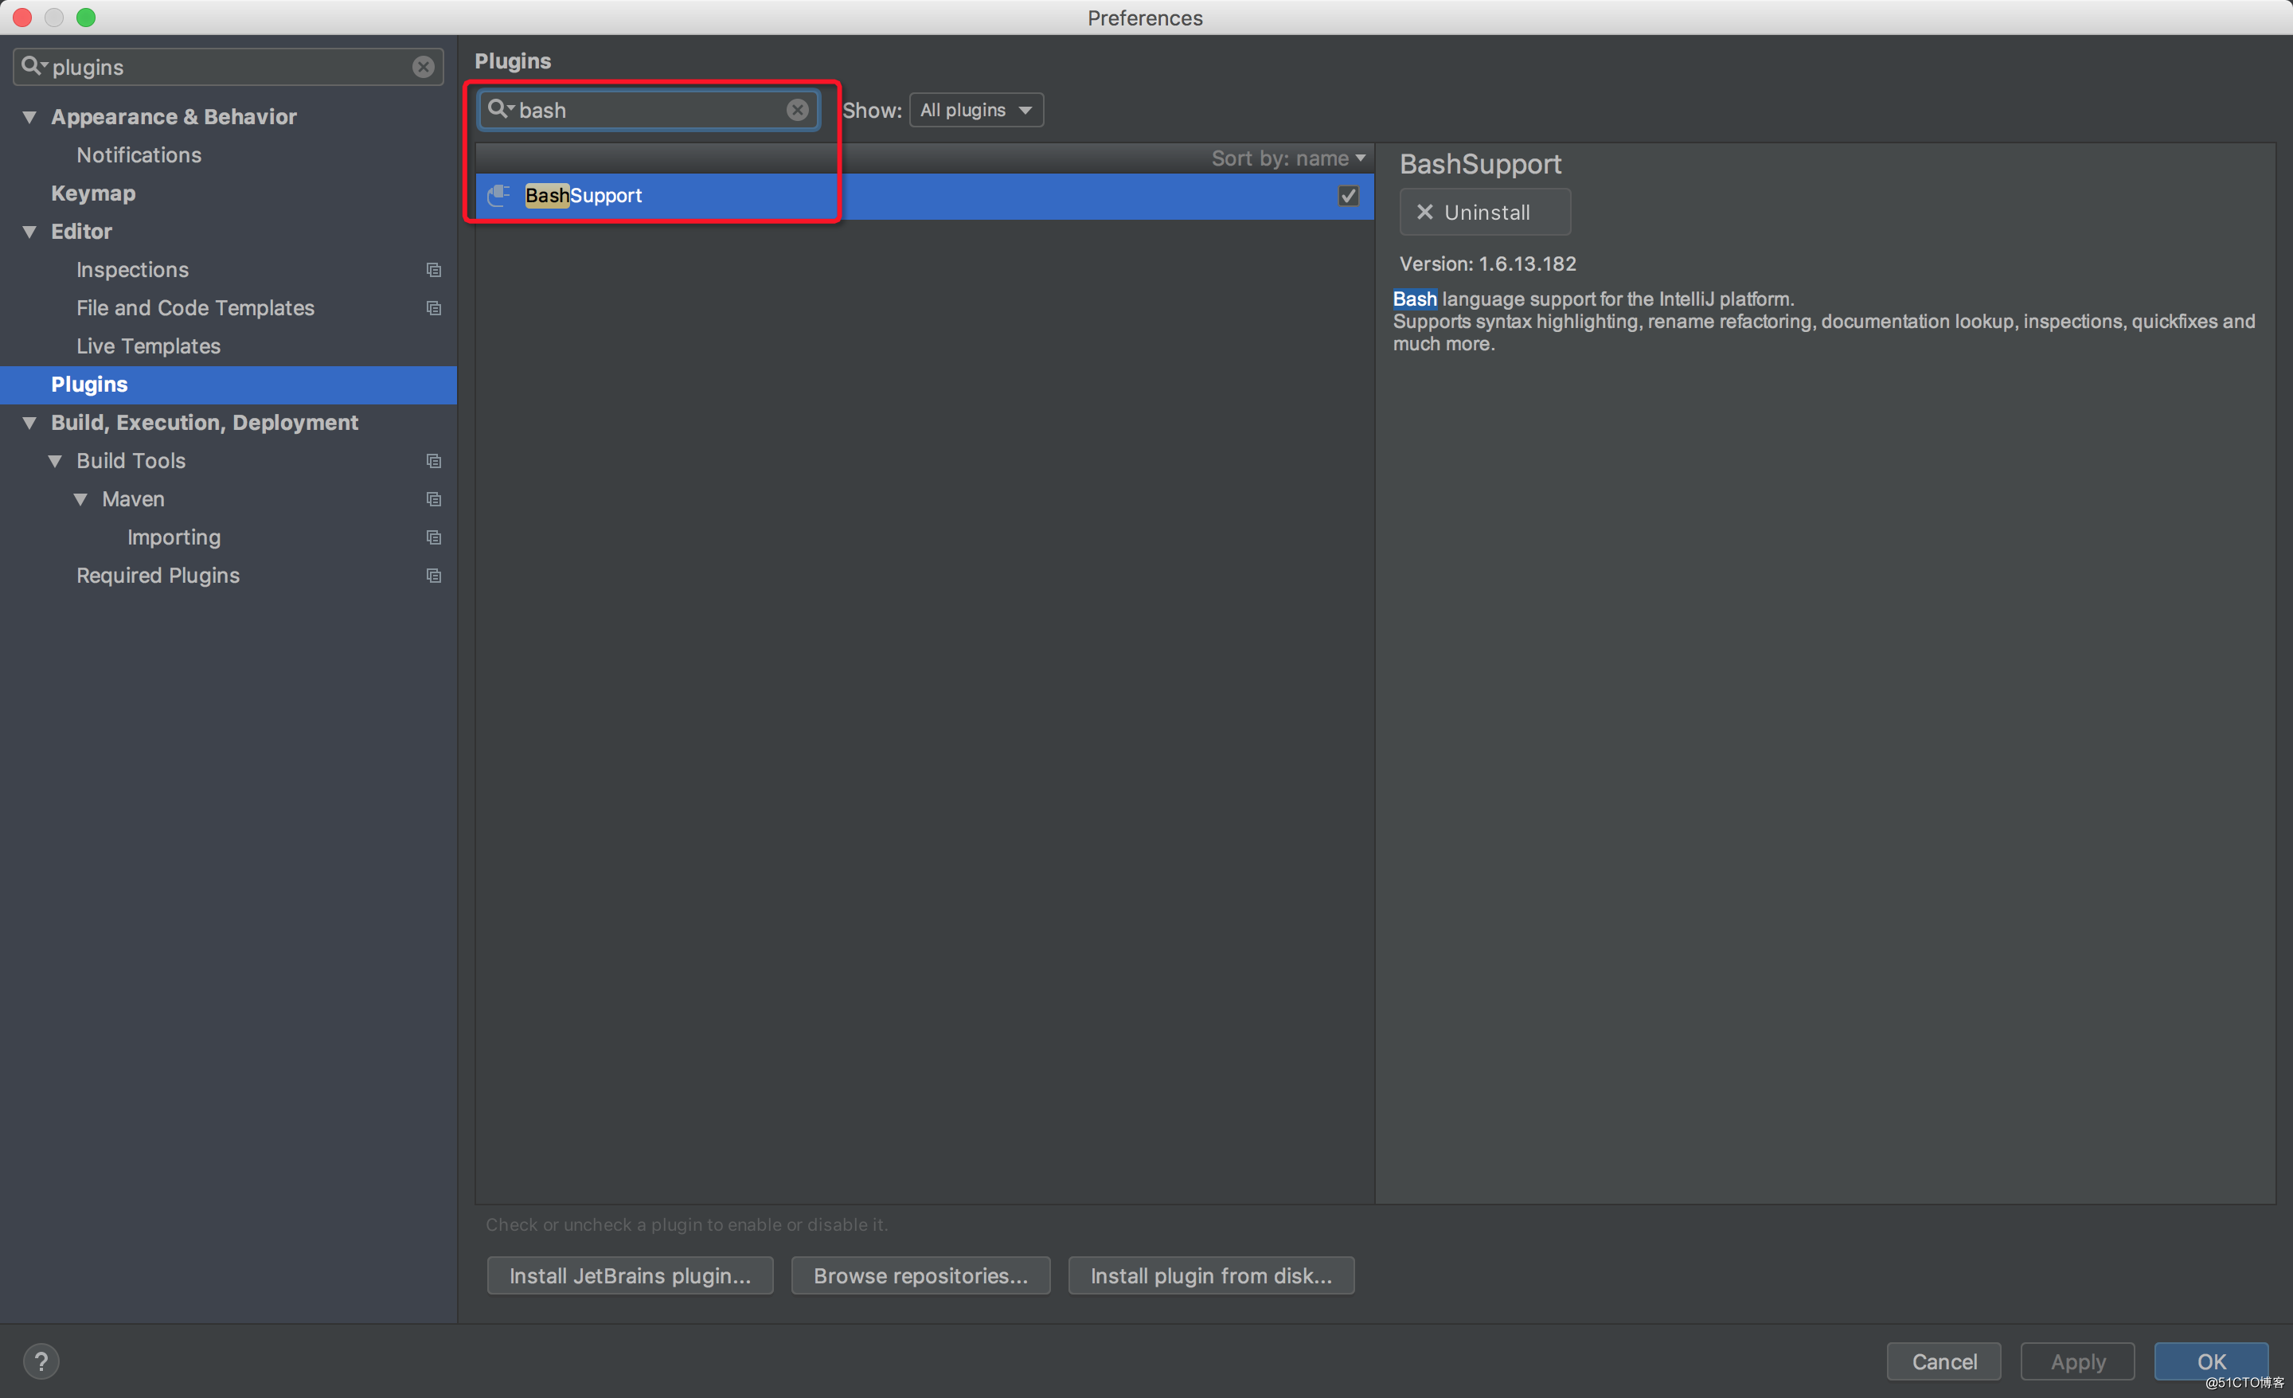2293x1398 pixels.
Task: Open Live Templates settings
Action: coord(148,346)
